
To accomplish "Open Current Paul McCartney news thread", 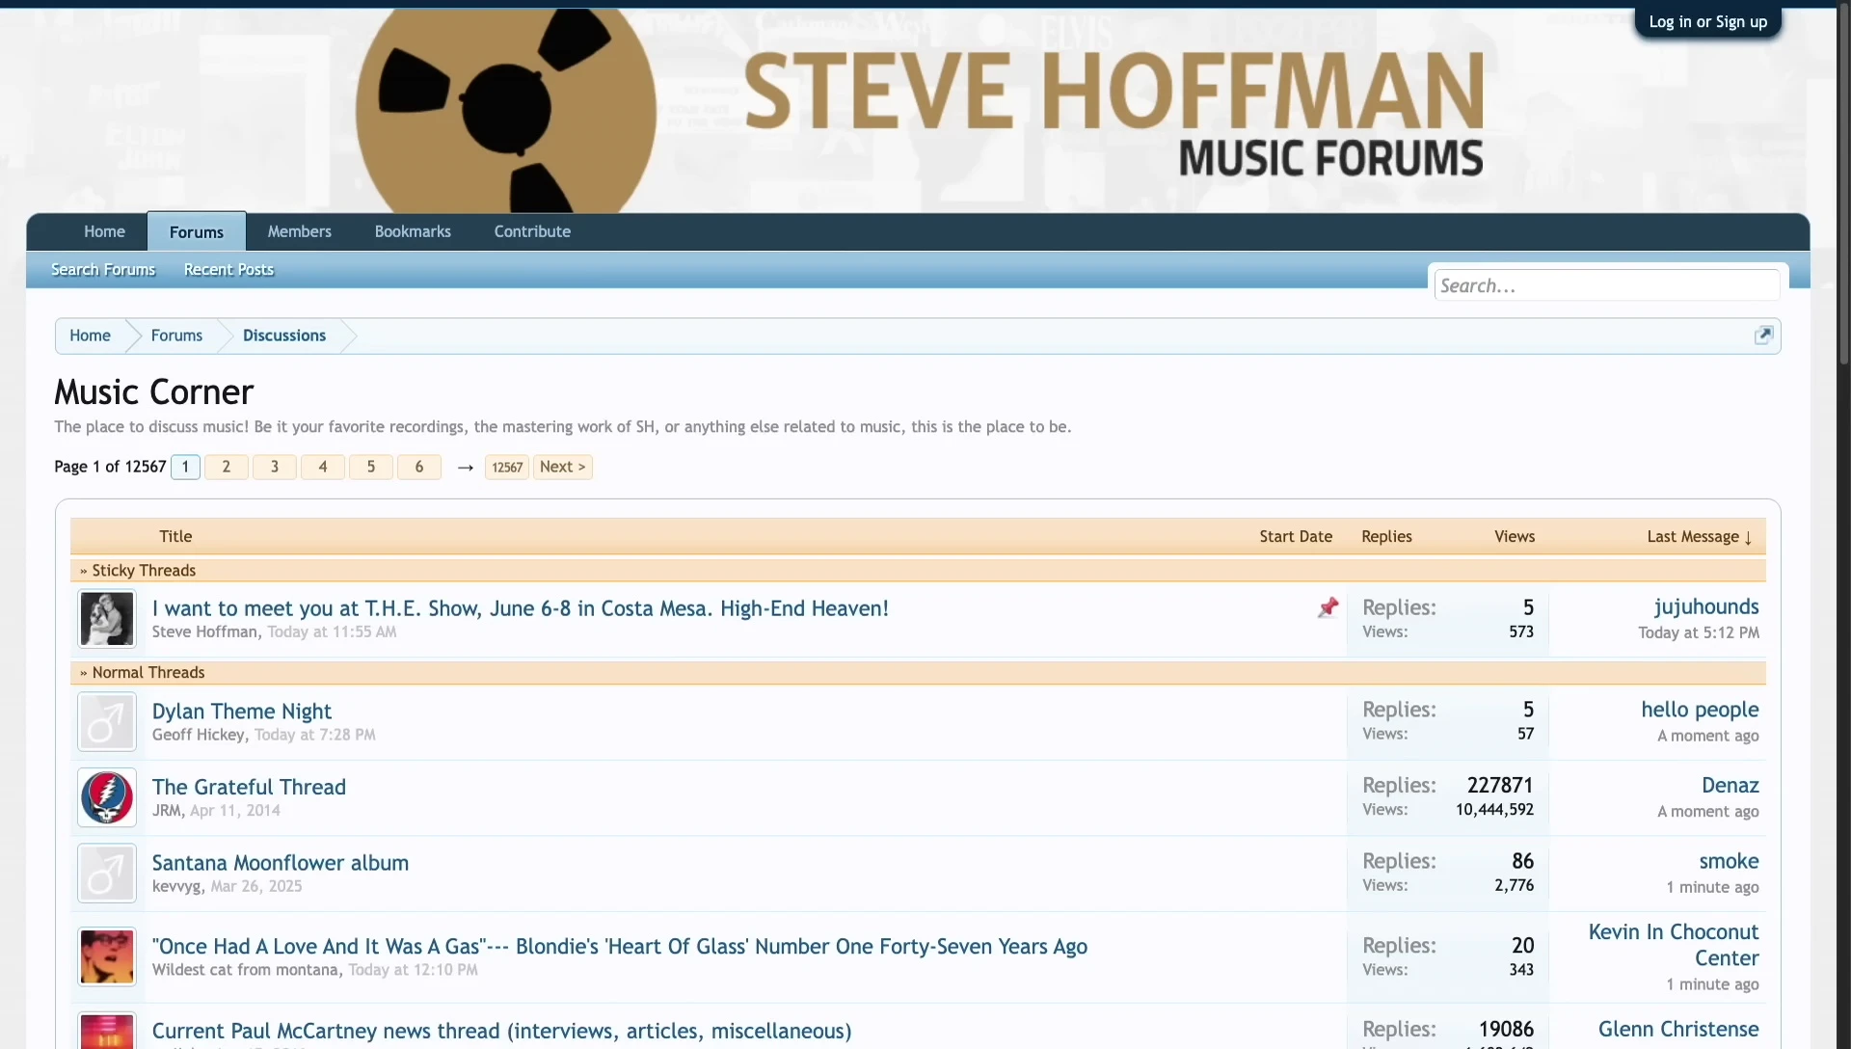I will click(501, 1031).
